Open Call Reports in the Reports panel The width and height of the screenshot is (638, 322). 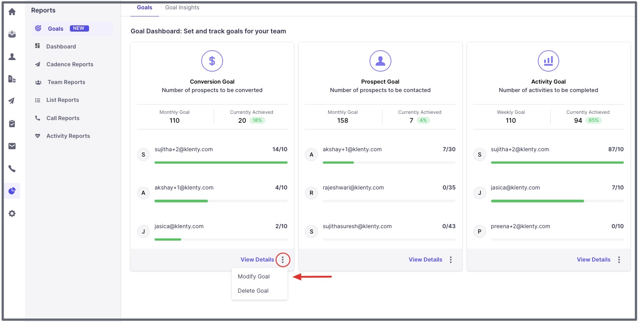(63, 118)
